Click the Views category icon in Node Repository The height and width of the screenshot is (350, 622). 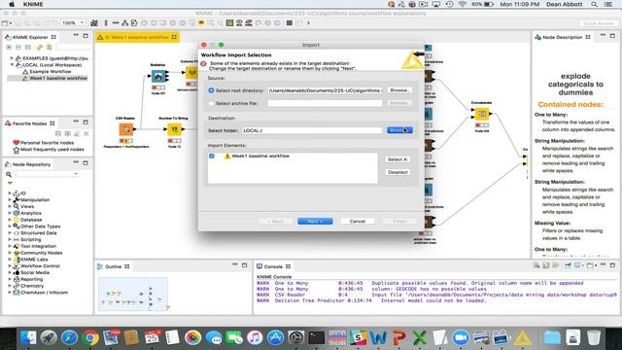(x=17, y=206)
